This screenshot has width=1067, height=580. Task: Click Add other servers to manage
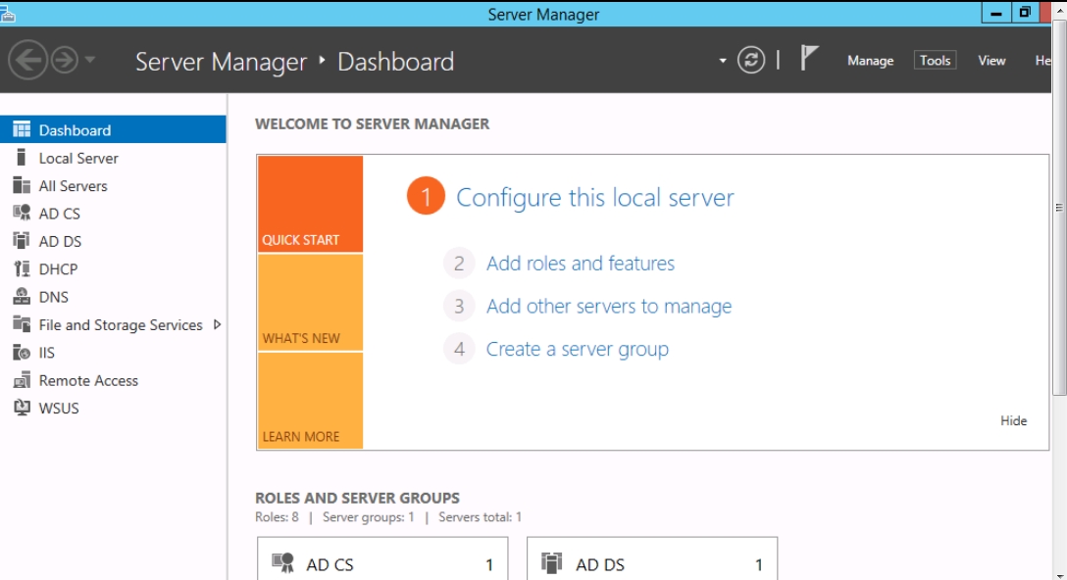[x=609, y=307]
